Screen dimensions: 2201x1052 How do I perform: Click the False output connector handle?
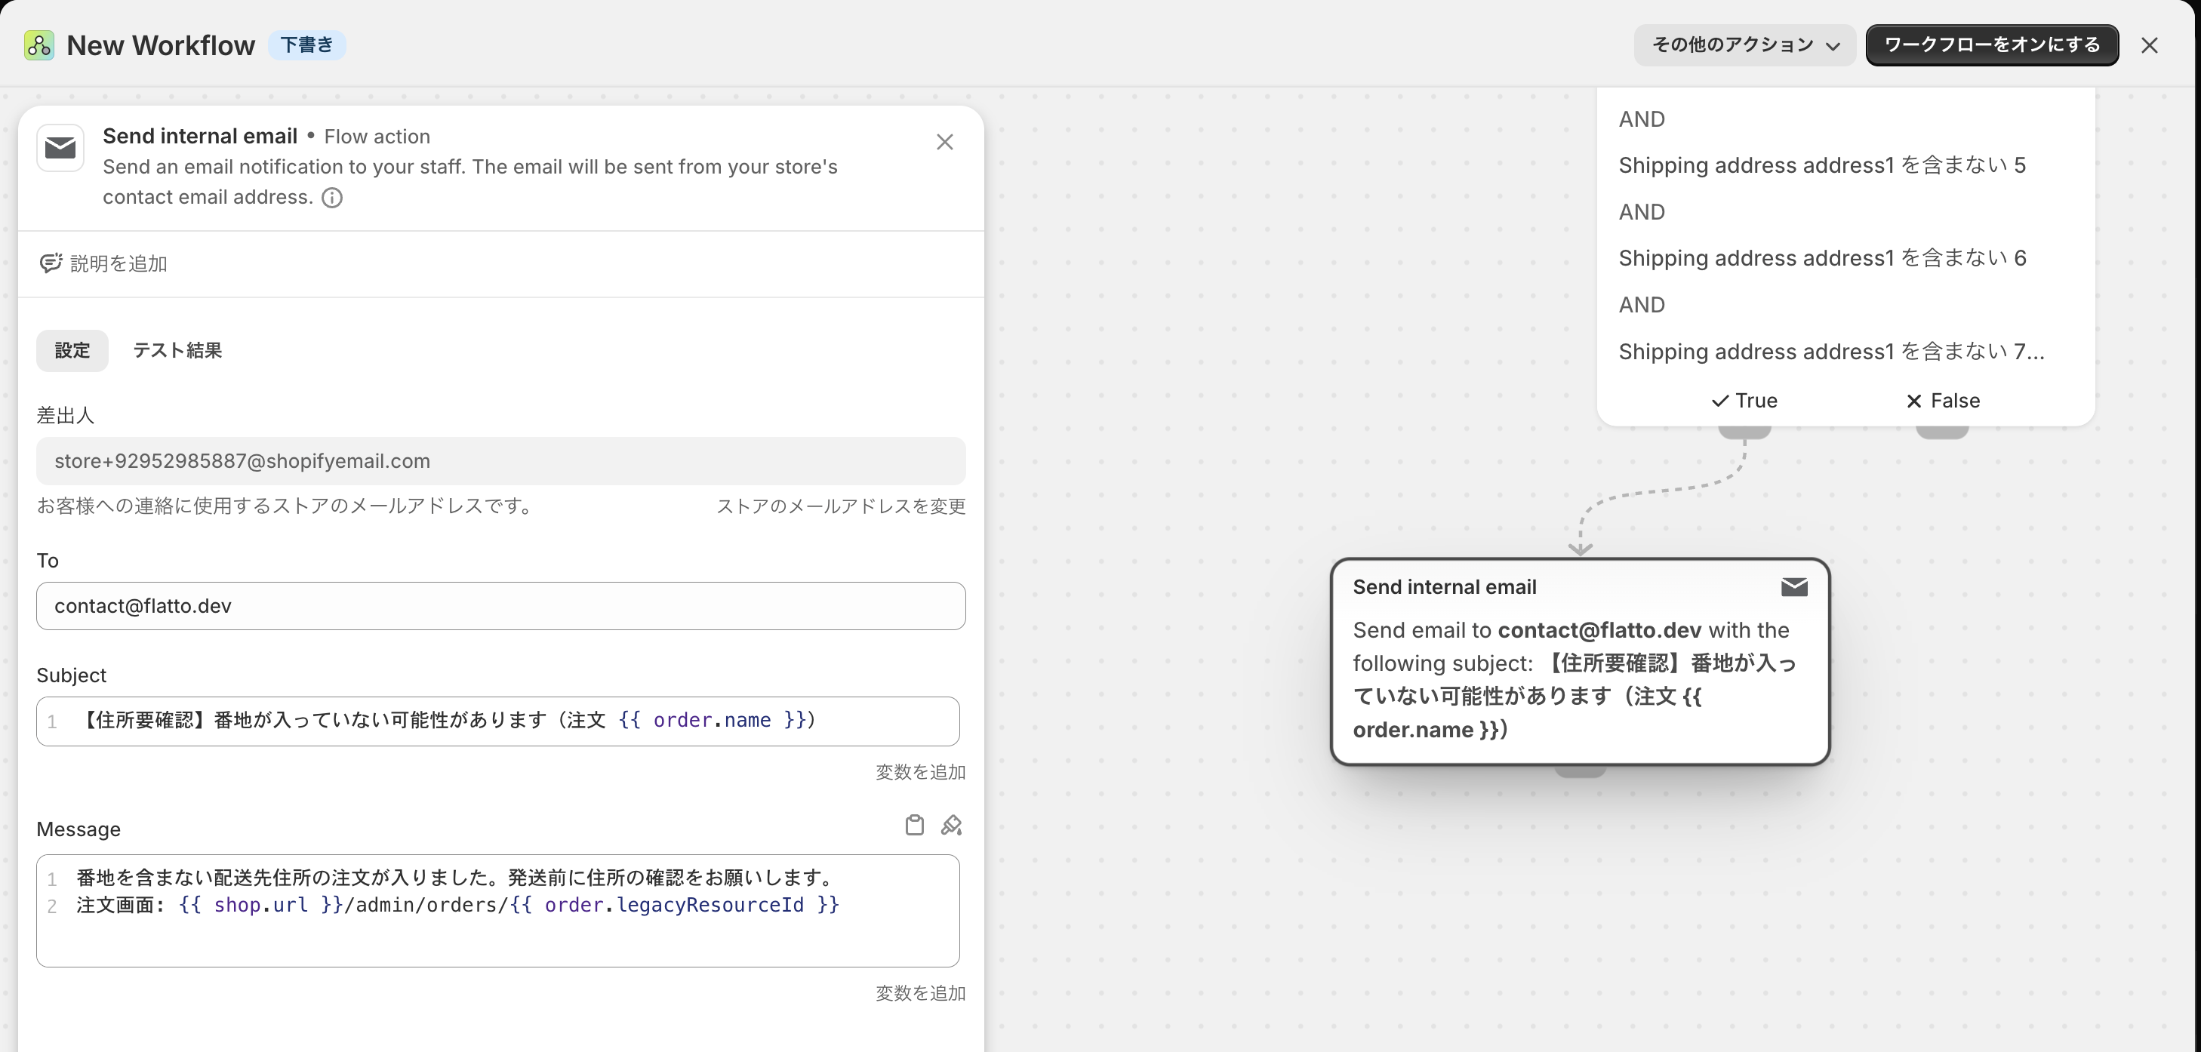pyautogui.click(x=1942, y=432)
